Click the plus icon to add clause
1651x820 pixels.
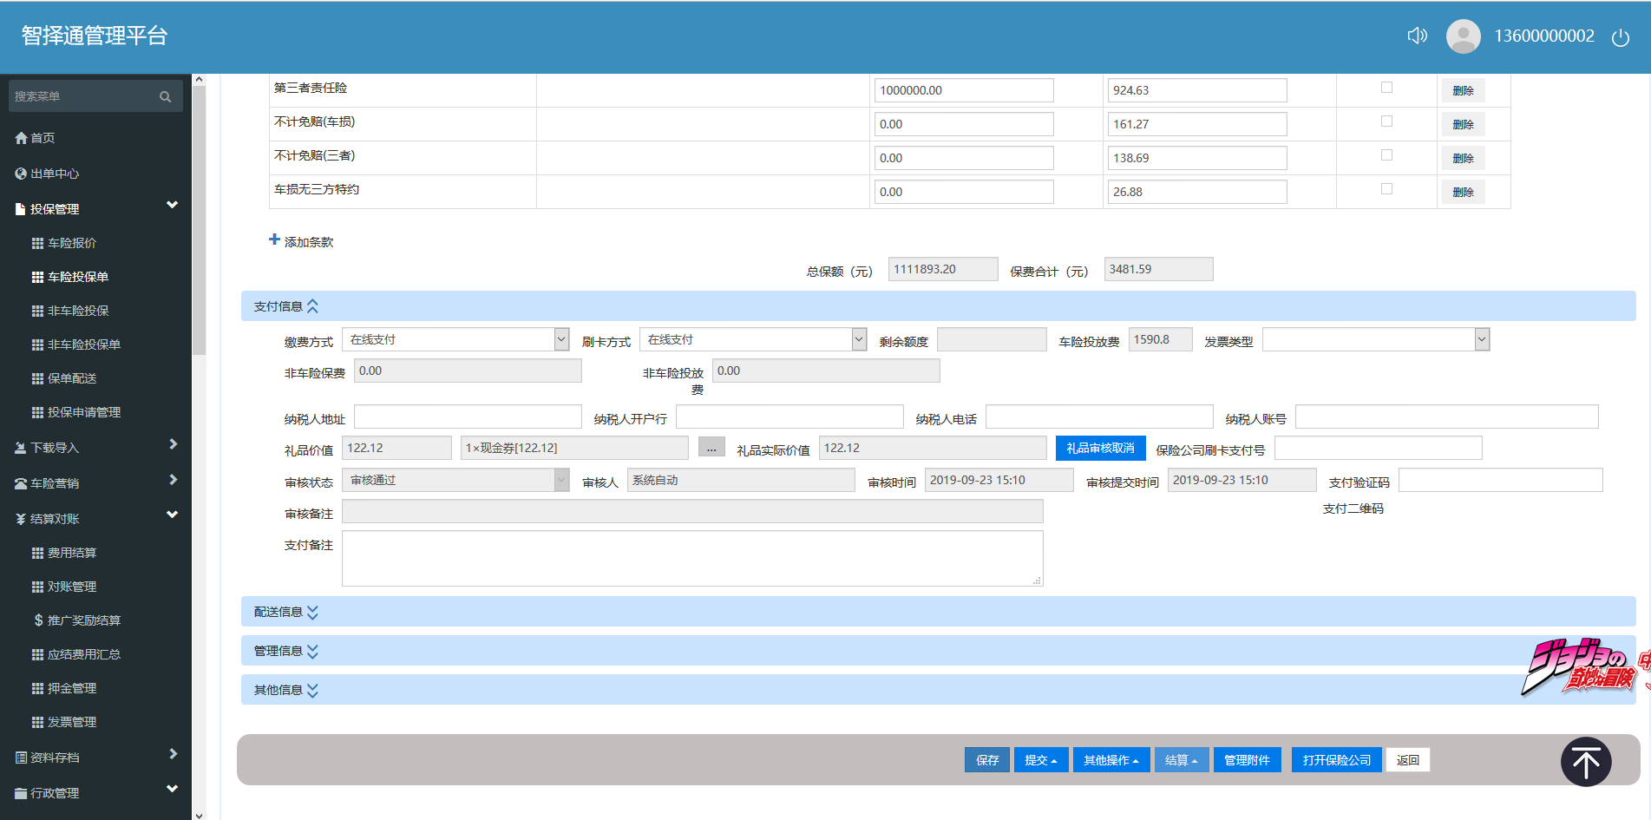coord(274,239)
